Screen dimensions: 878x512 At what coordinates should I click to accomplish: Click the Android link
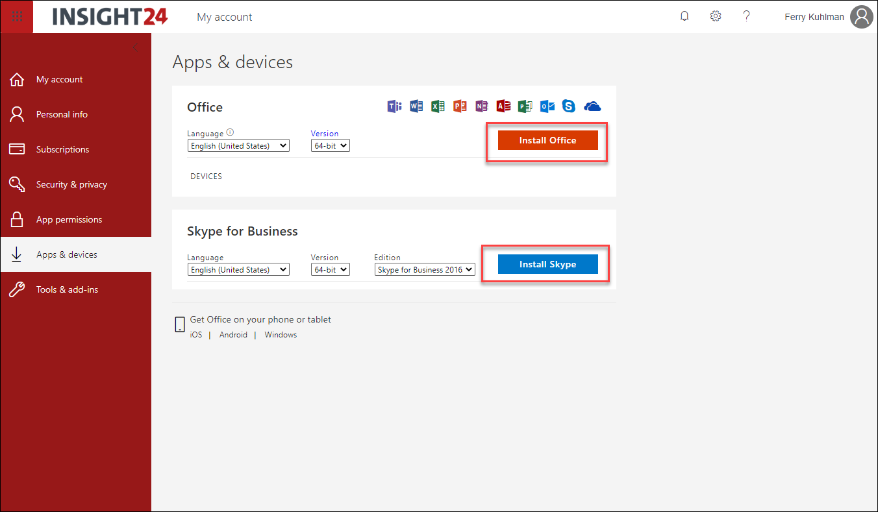pos(233,335)
